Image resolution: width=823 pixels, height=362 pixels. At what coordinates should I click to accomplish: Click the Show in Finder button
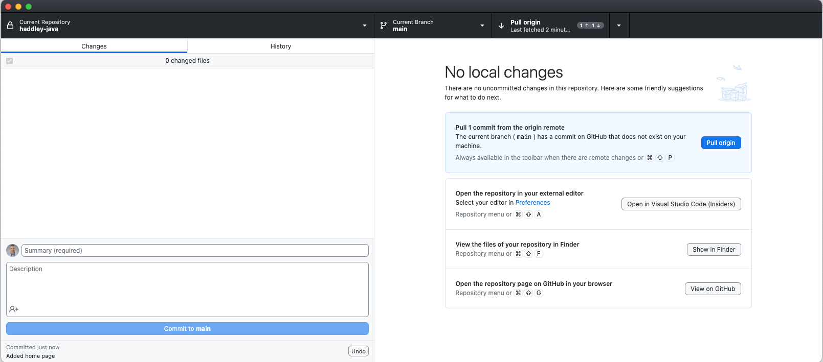tap(714, 250)
